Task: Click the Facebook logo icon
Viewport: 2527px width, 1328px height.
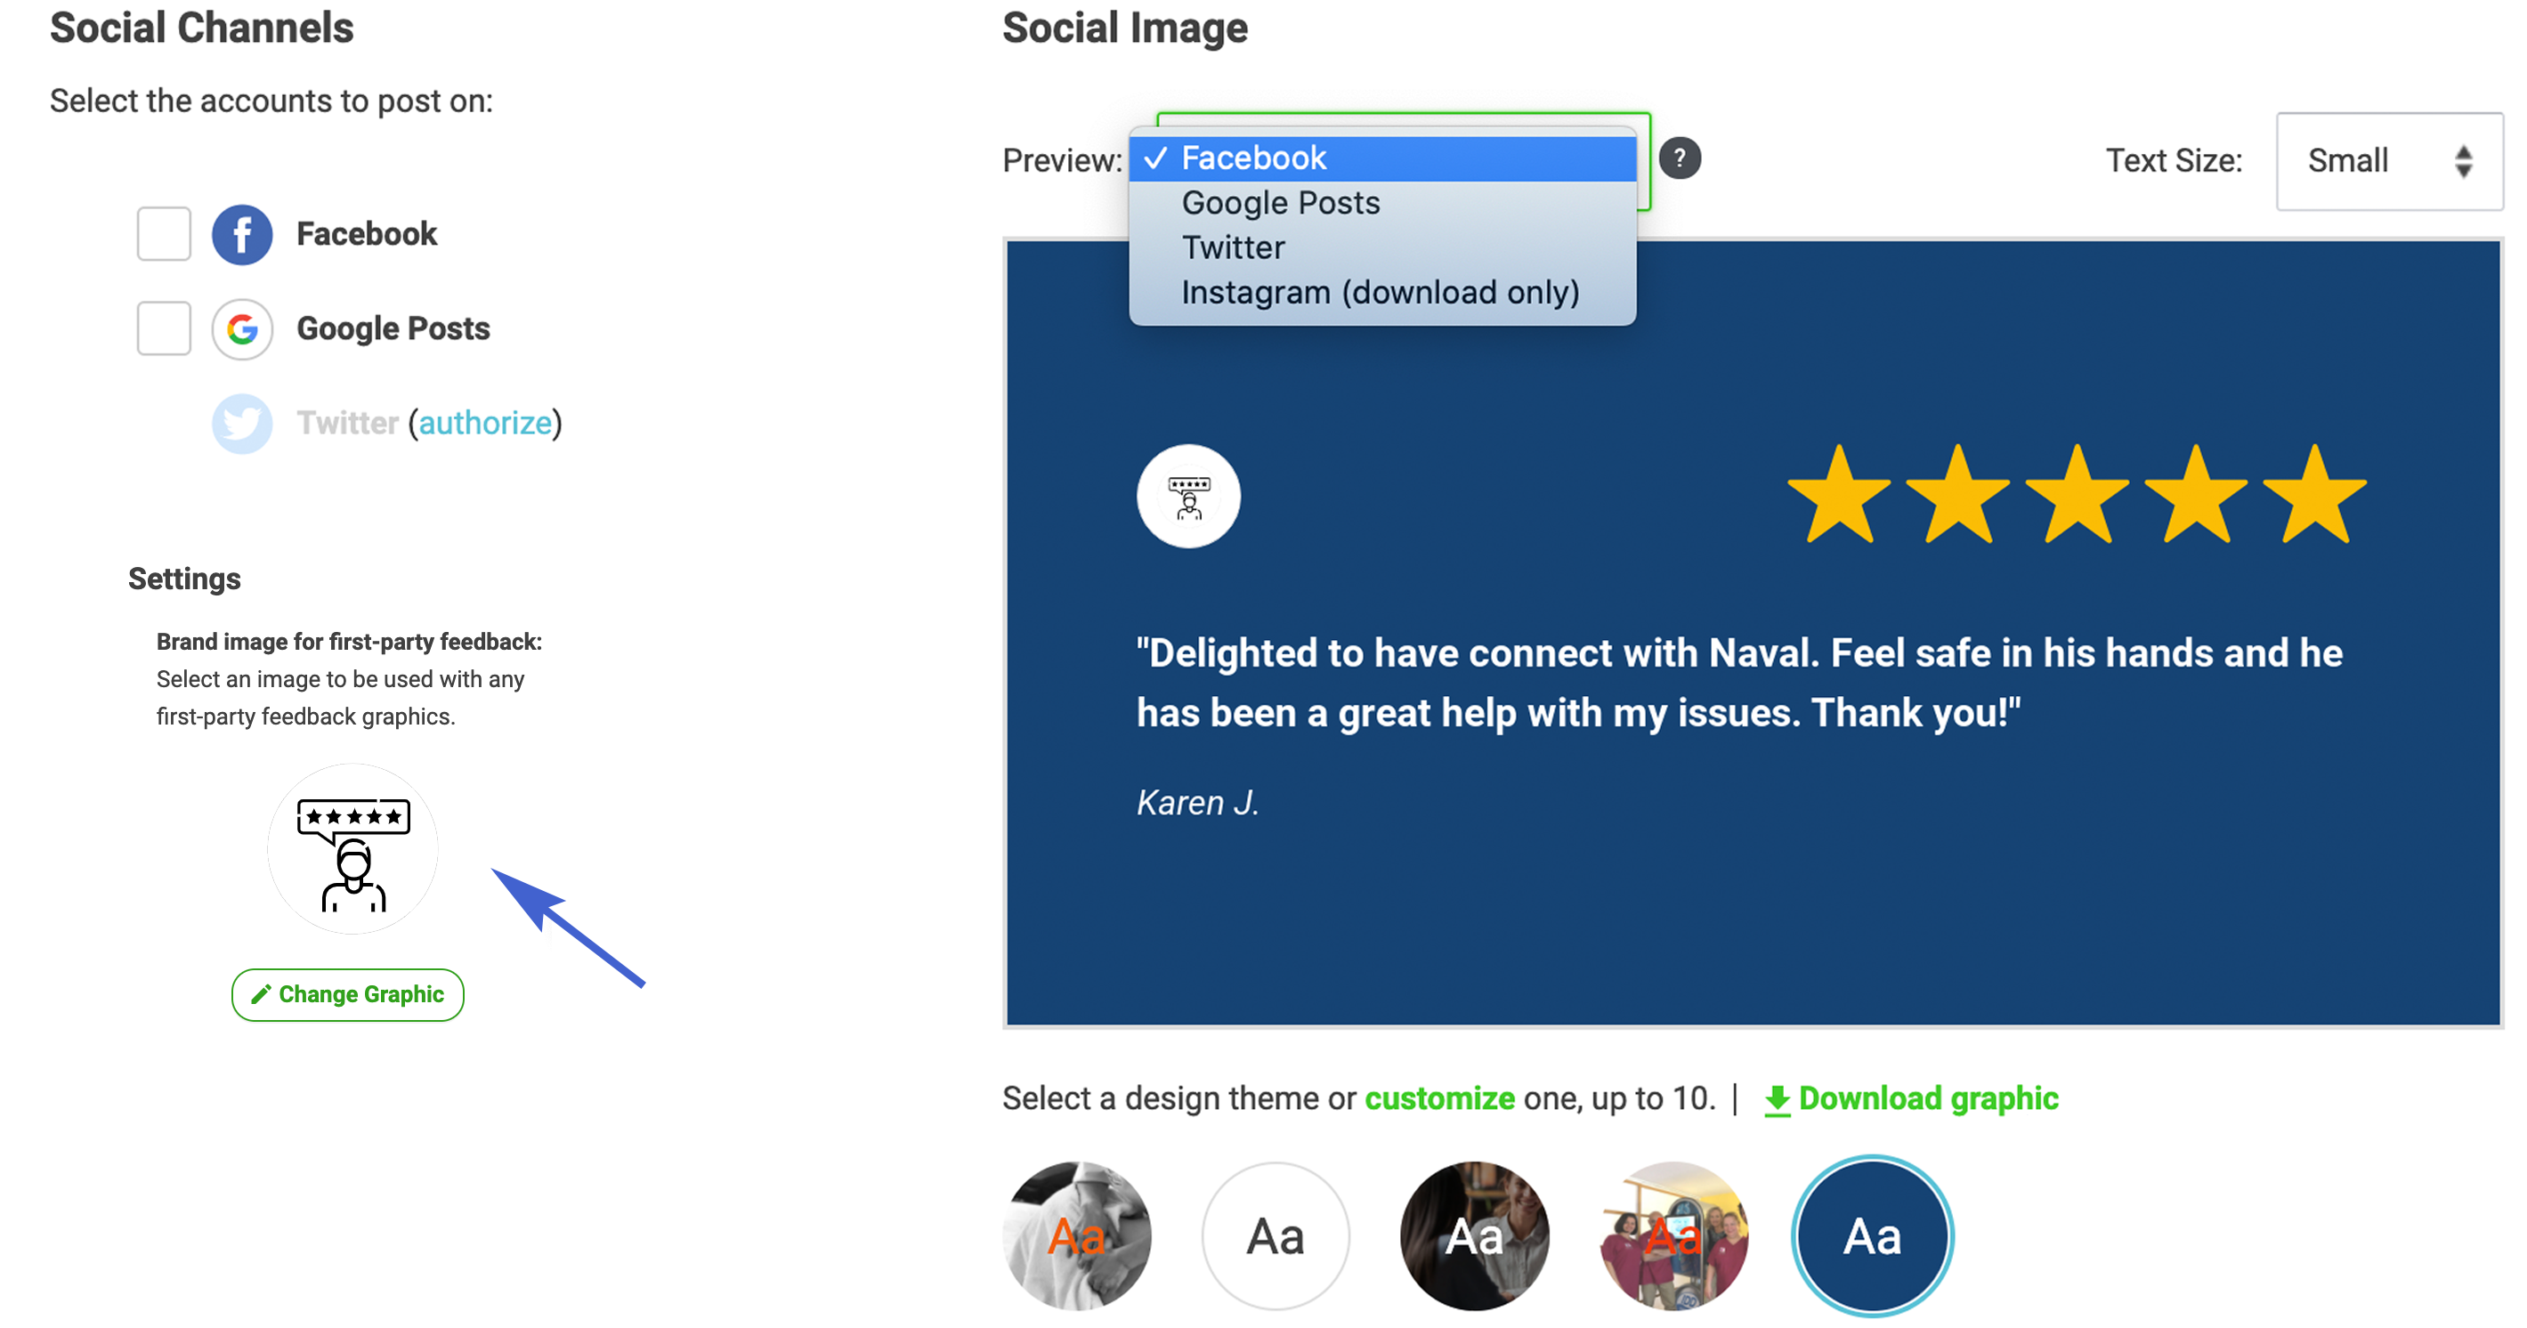Action: (241, 234)
